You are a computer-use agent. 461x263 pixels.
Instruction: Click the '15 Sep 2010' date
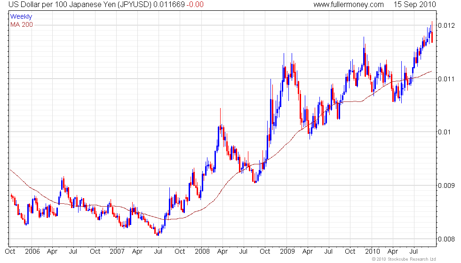point(414,5)
